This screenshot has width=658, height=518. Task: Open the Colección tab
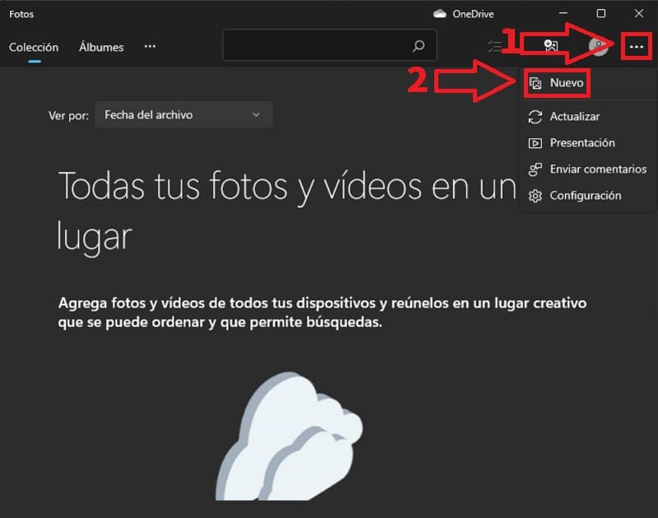(x=34, y=47)
